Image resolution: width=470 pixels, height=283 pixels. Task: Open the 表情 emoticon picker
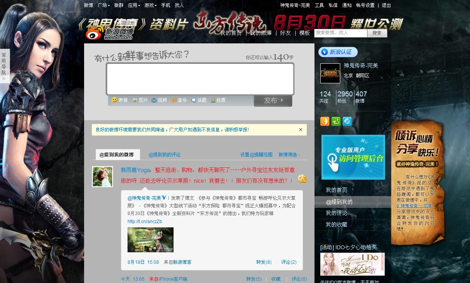(x=119, y=100)
